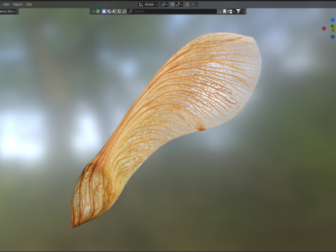The image size is (336, 252).
Task: Toggle the snapping magnet icon
Action: tap(172, 4)
